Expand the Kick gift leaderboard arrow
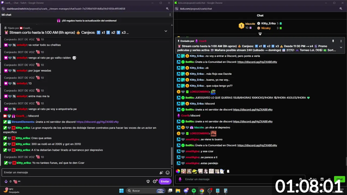This screenshot has width=347, height=195. 260,34
